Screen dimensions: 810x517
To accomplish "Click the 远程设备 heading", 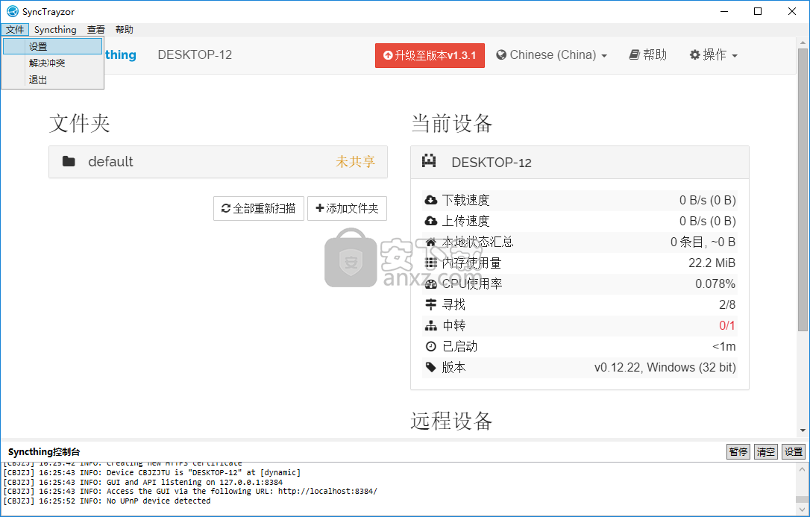I will 451,421.
